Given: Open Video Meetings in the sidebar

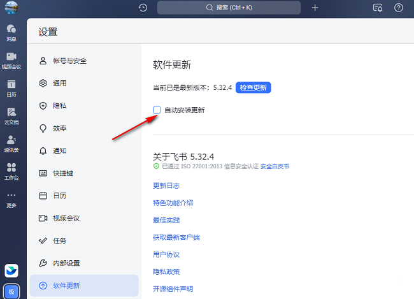Looking at the screenshot, I should point(11,59).
